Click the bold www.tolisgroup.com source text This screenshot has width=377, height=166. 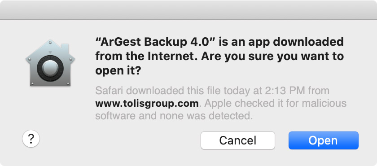(147, 104)
